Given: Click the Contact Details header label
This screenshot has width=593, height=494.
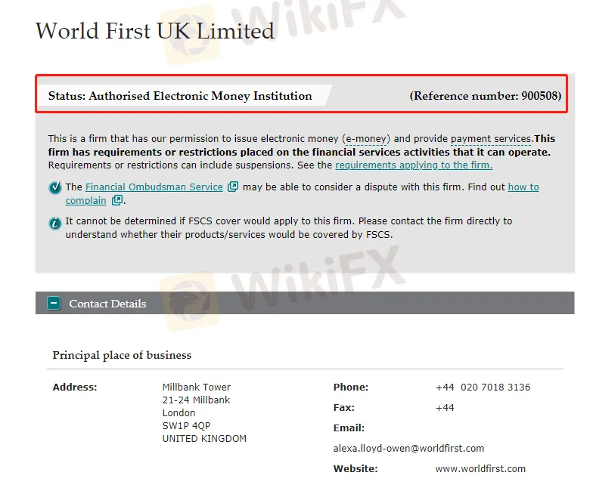Looking at the screenshot, I should (107, 304).
